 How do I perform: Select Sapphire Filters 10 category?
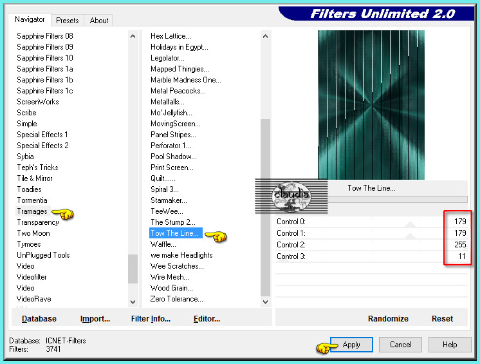pos(45,58)
